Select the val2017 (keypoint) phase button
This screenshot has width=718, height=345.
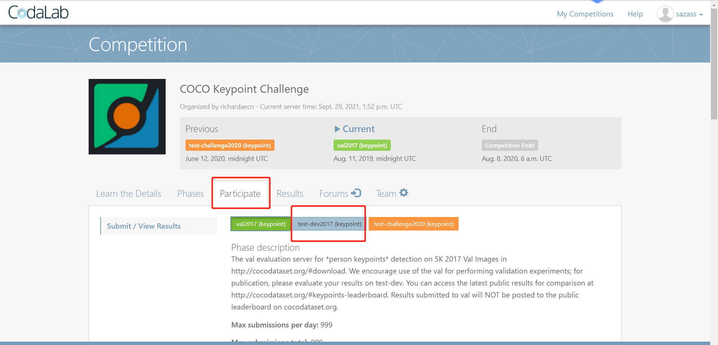[260, 224]
